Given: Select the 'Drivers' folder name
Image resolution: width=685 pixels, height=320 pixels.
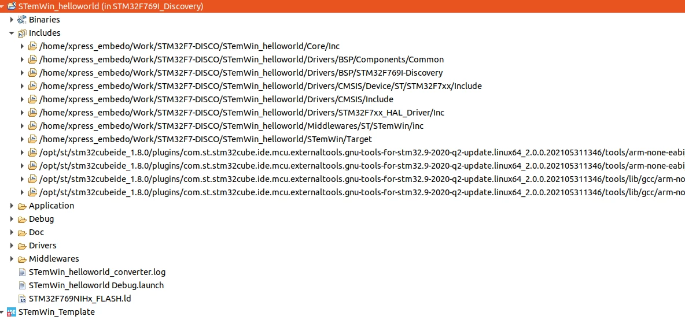Looking at the screenshot, I should [x=42, y=246].
